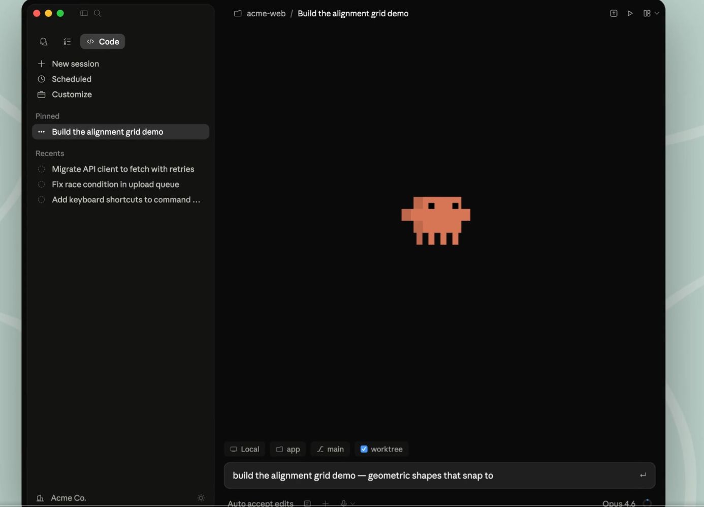Click the Pinned section header
This screenshot has height=507, width=704.
(x=47, y=116)
